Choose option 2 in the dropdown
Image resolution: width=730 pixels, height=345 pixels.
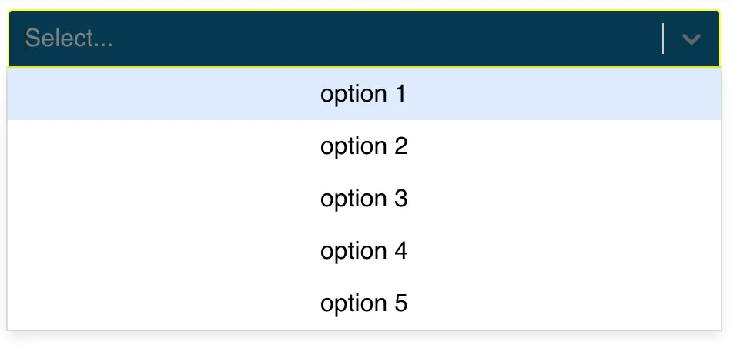(x=363, y=146)
